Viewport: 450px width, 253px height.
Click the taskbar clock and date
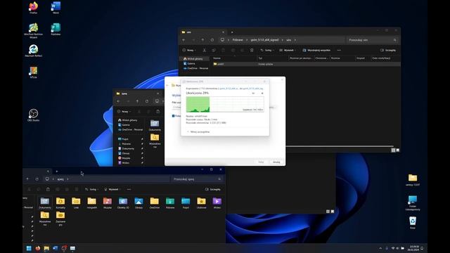tap(414, 248)
